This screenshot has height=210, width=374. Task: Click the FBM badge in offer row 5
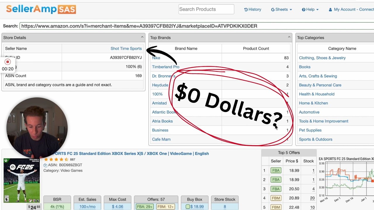276,207
